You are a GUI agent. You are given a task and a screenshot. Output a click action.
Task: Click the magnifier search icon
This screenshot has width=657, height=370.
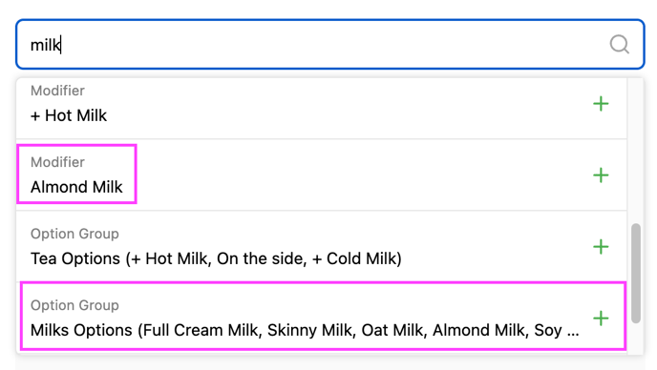620,44
